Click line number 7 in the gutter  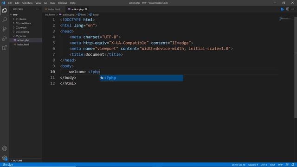54,55
